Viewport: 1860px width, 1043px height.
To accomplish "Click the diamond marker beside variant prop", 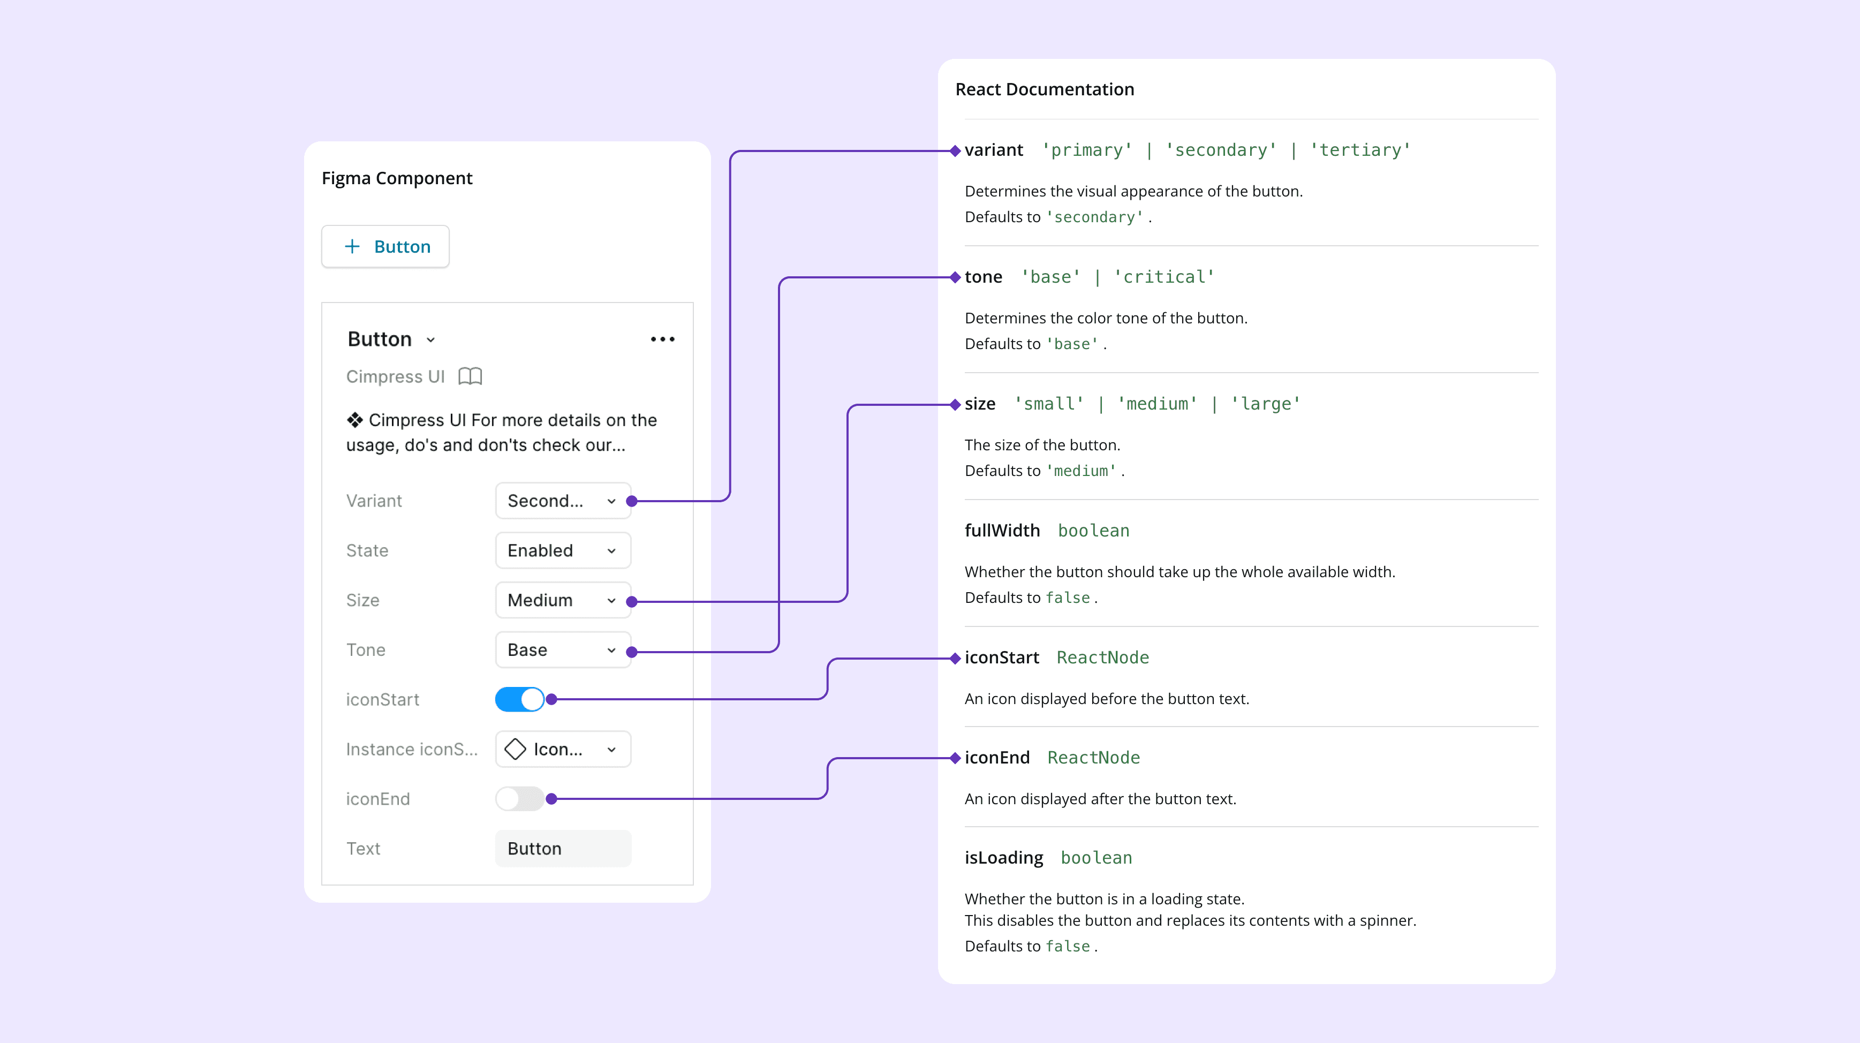I will point(955,150).
